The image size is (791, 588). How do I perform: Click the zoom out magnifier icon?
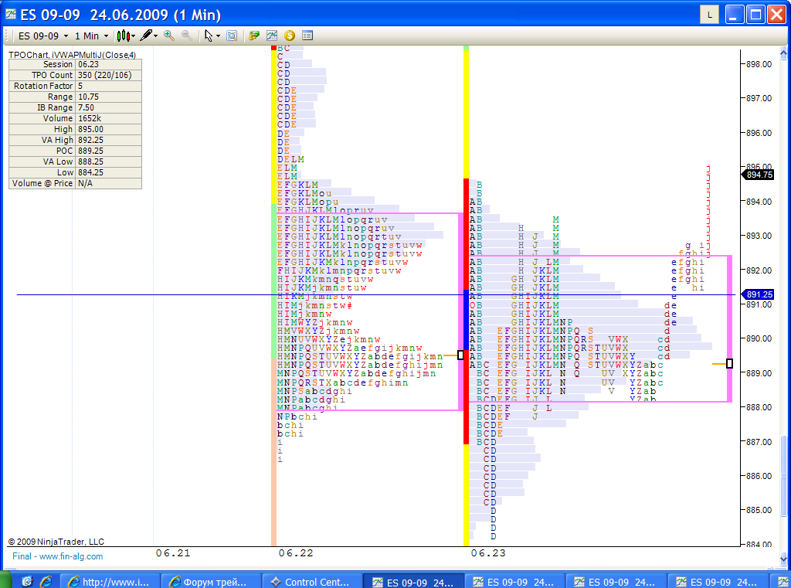tap(186, 36)
